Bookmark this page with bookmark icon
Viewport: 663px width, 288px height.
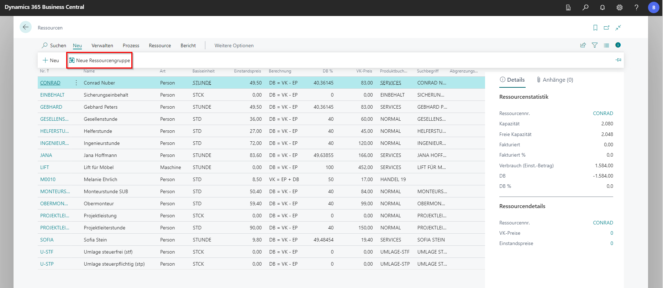[595, 28]
